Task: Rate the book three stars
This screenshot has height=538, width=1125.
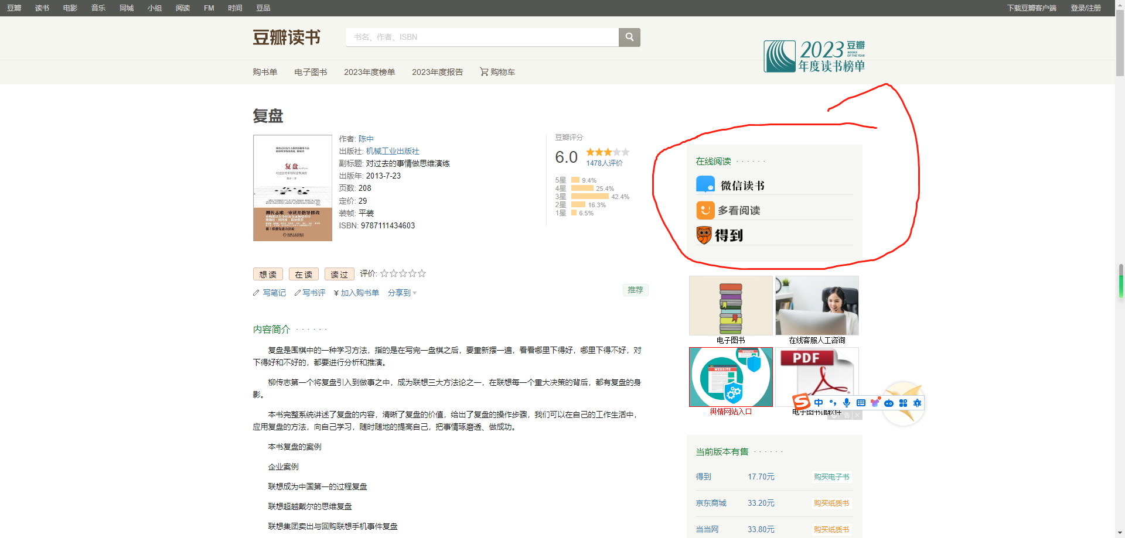Action: [x=403, y=273]
